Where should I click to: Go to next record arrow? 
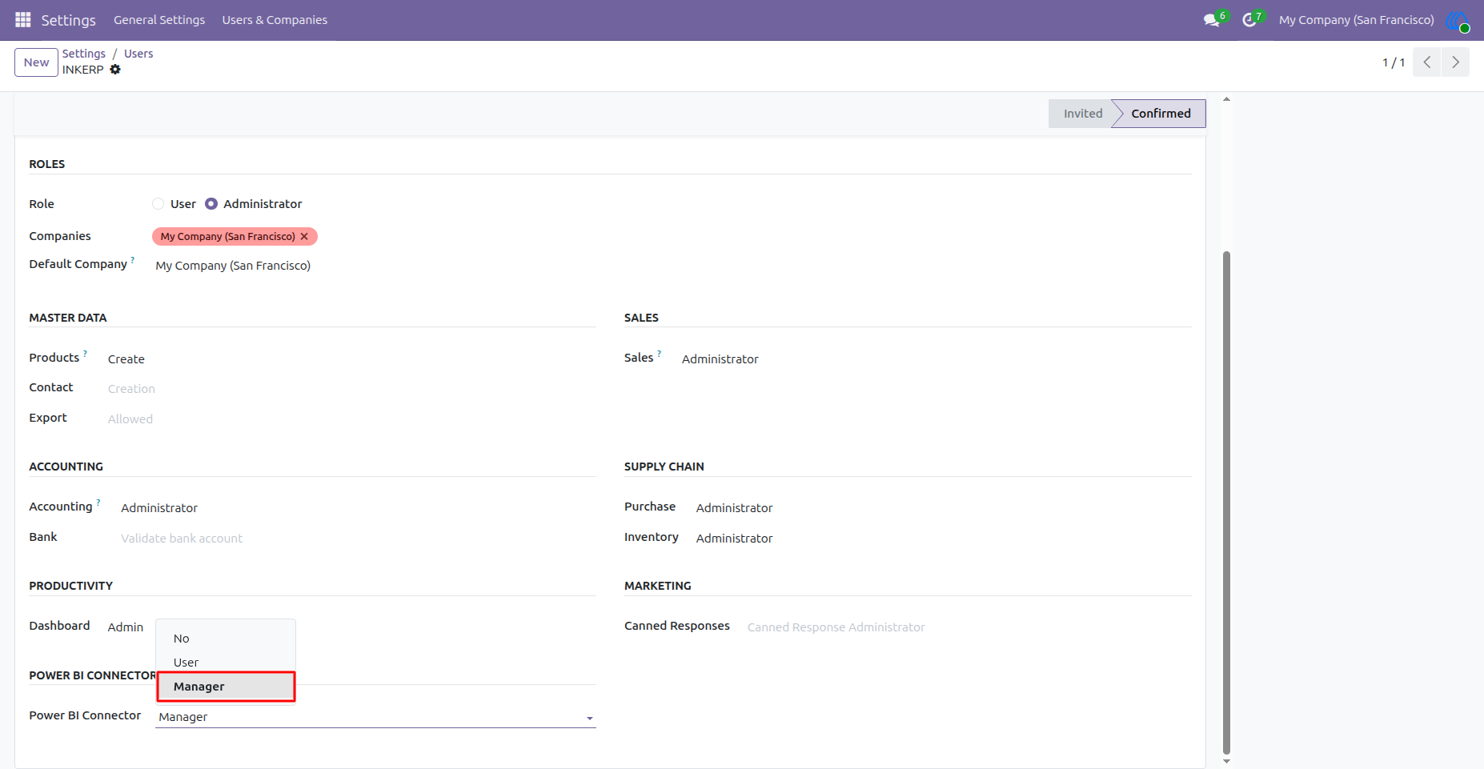click(x=1455, y=62)
